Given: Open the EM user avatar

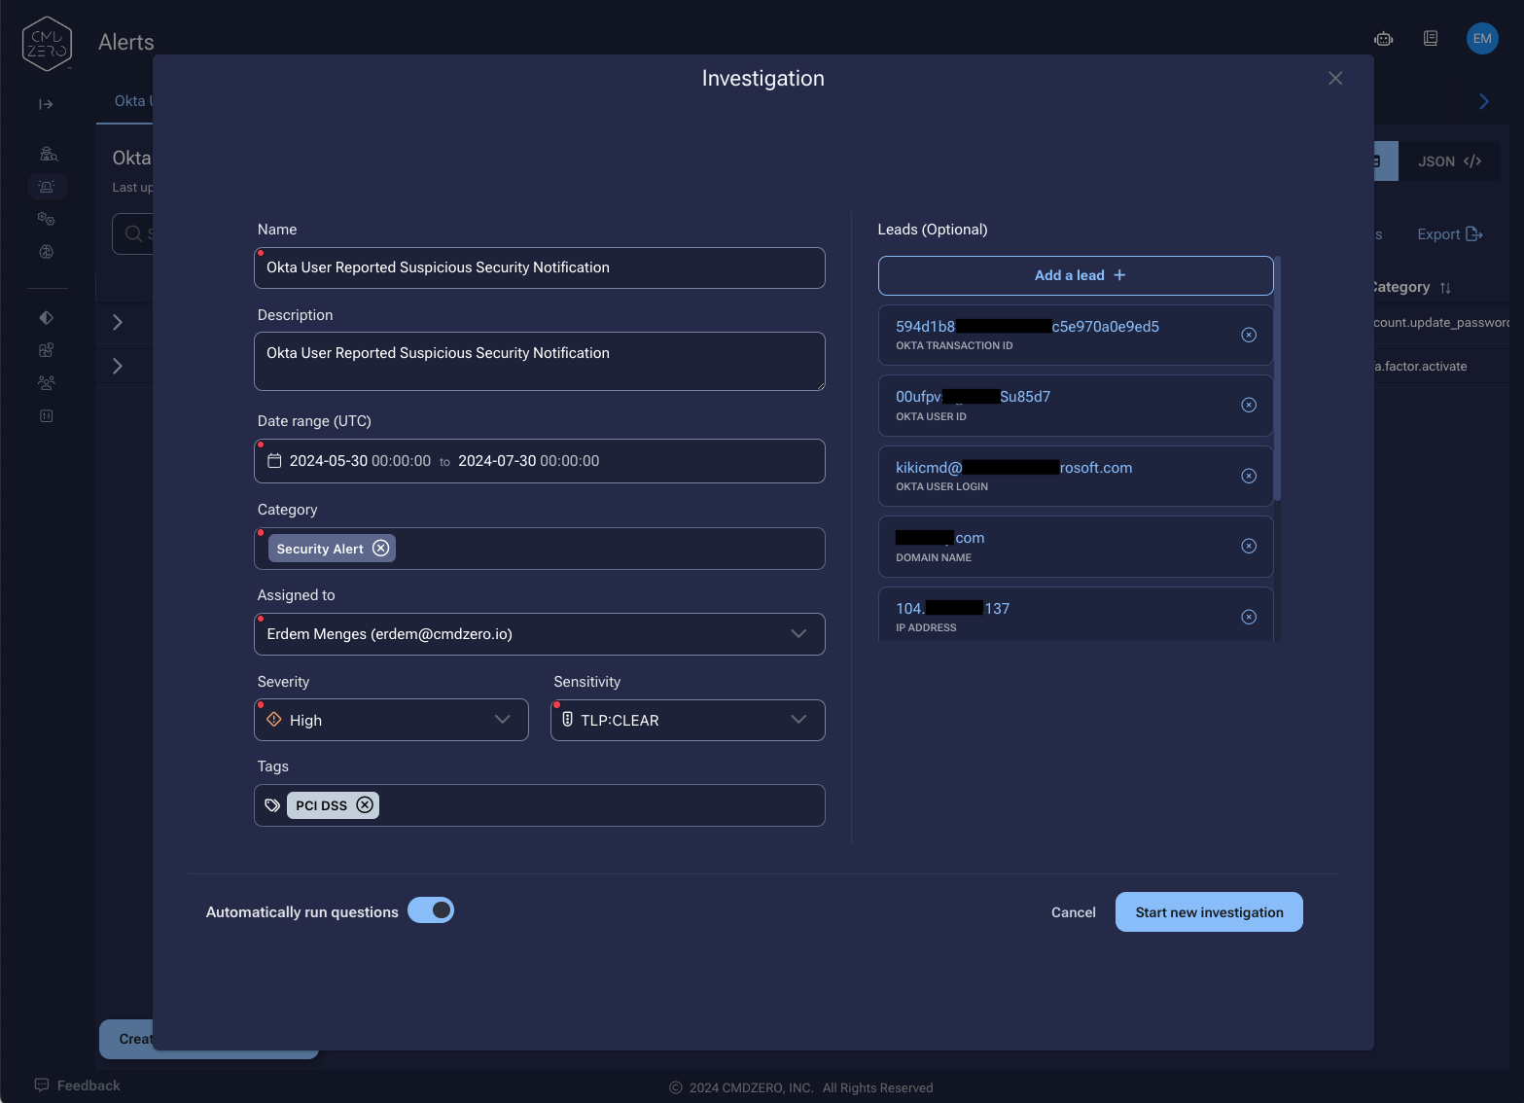Looking at the screenshot, I should coord(1482,39).
